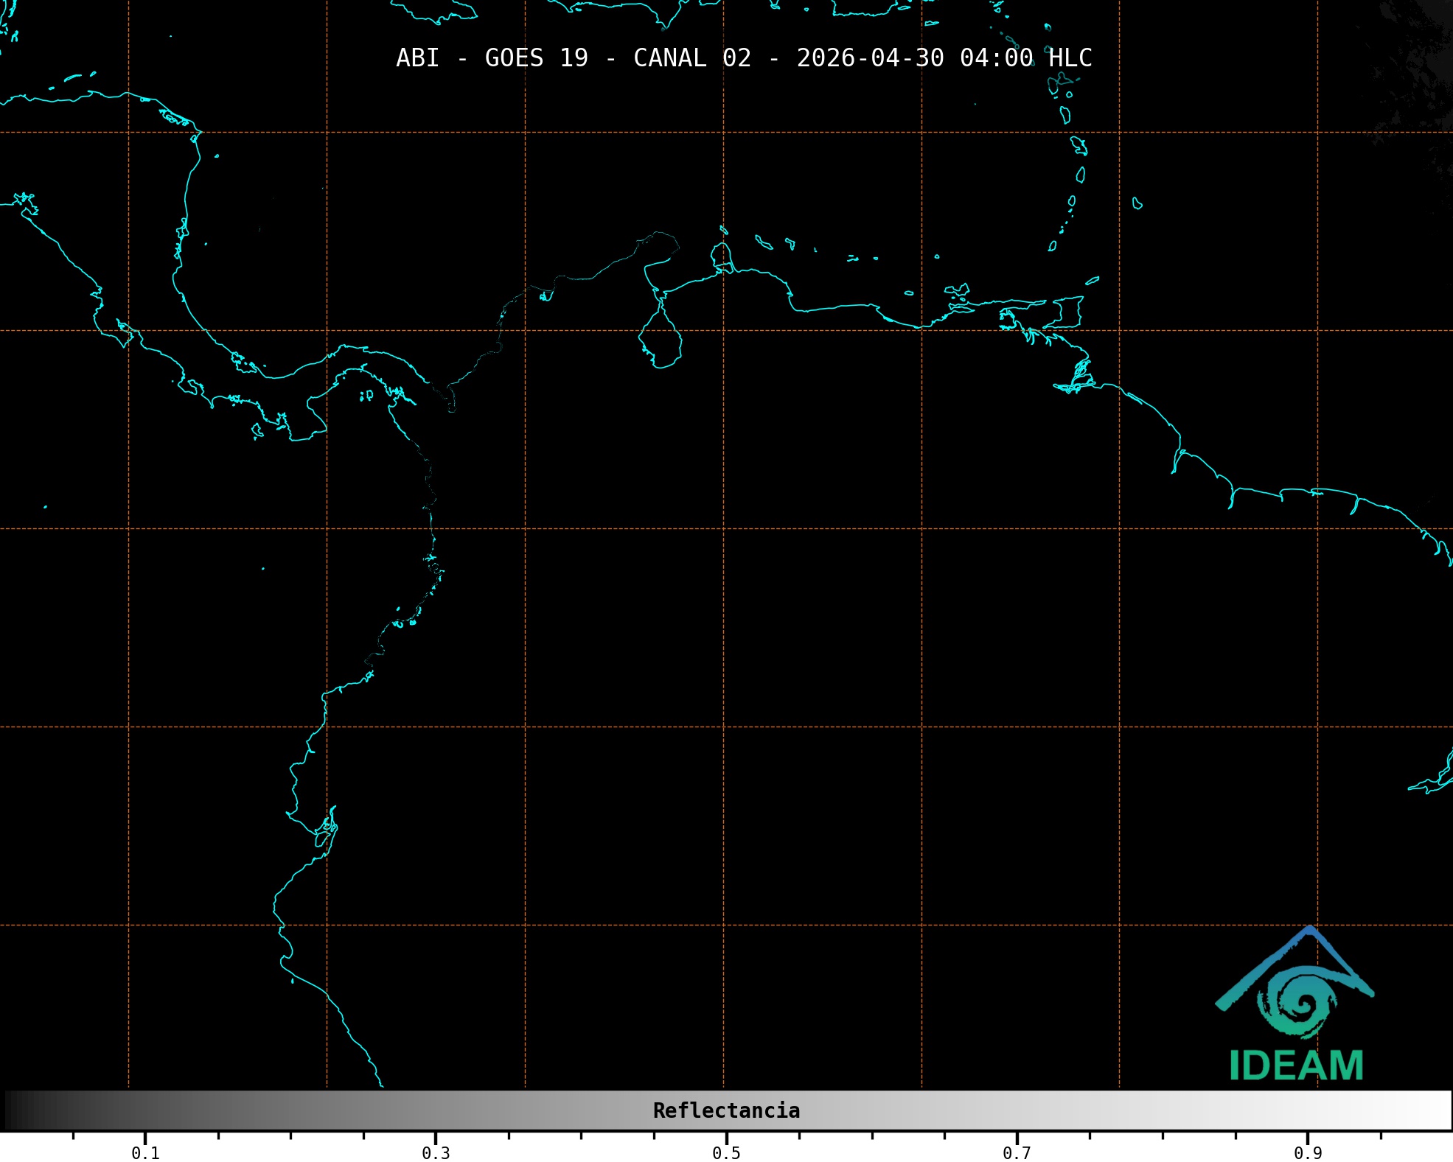The height and width of the screenshot is (1162, 1453).
Task: Click the IDEAM green text logo
Action: pyautogui.click(x=1296, y=1065)
